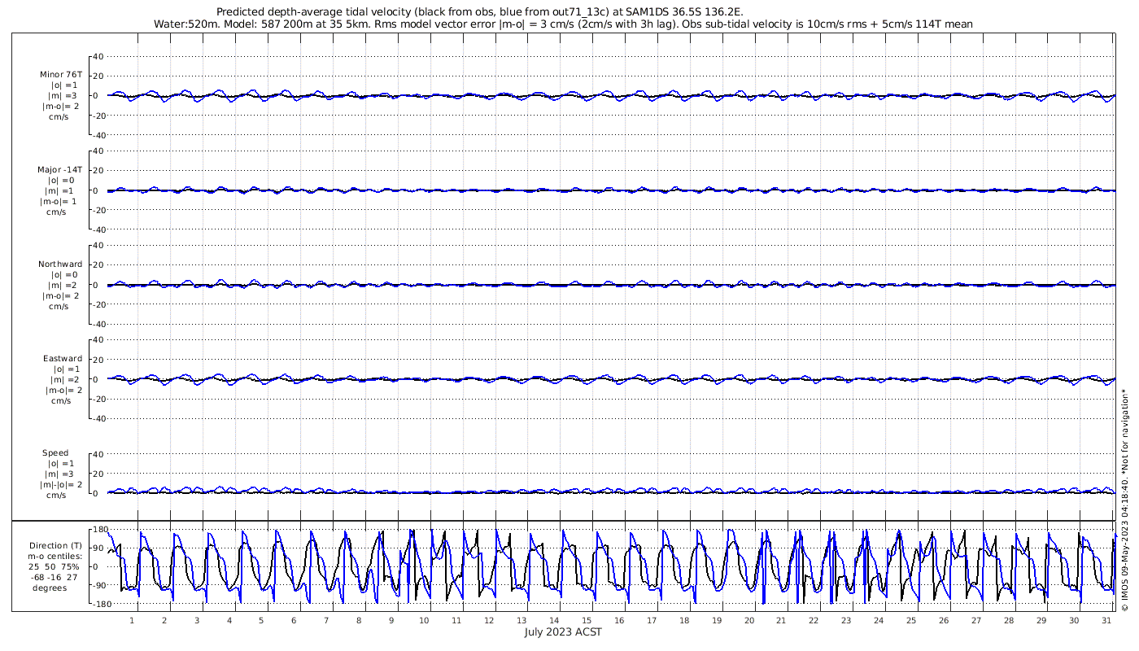This screenshot has width=1139, height=651.
Task: Click day 15 tick on the time axis
Action: [x=587, y=620]
